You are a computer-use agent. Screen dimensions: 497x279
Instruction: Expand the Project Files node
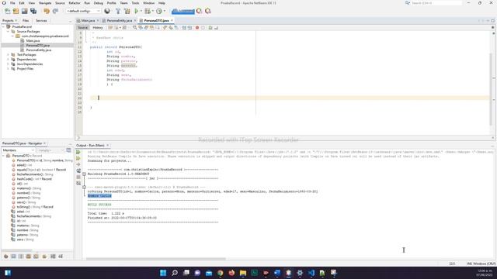[8, 69]
